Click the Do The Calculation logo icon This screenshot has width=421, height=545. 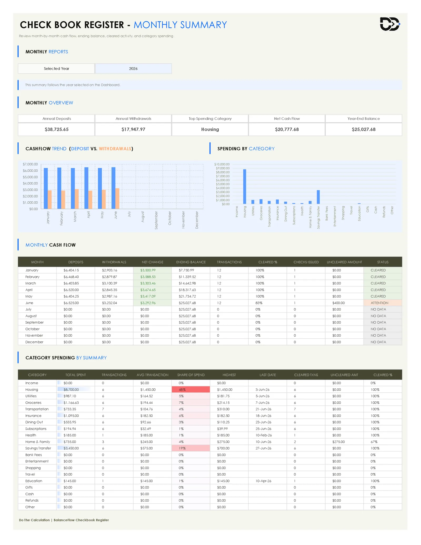(x=390, y=24)
